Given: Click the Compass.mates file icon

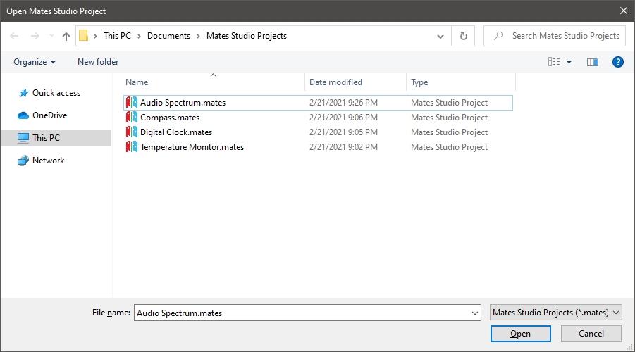Looking at the screenshot, I should tap(131, 117).
